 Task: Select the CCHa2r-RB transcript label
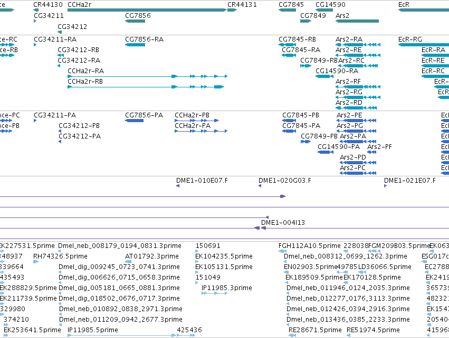point(85,82)
